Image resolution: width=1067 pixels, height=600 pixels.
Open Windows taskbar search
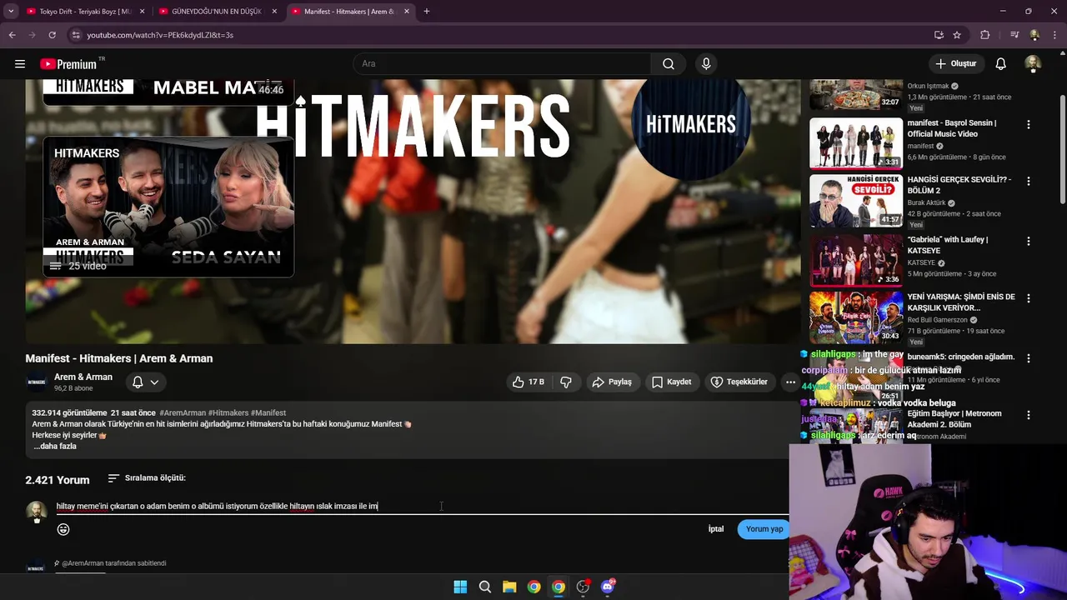click(x=484, y=587)
